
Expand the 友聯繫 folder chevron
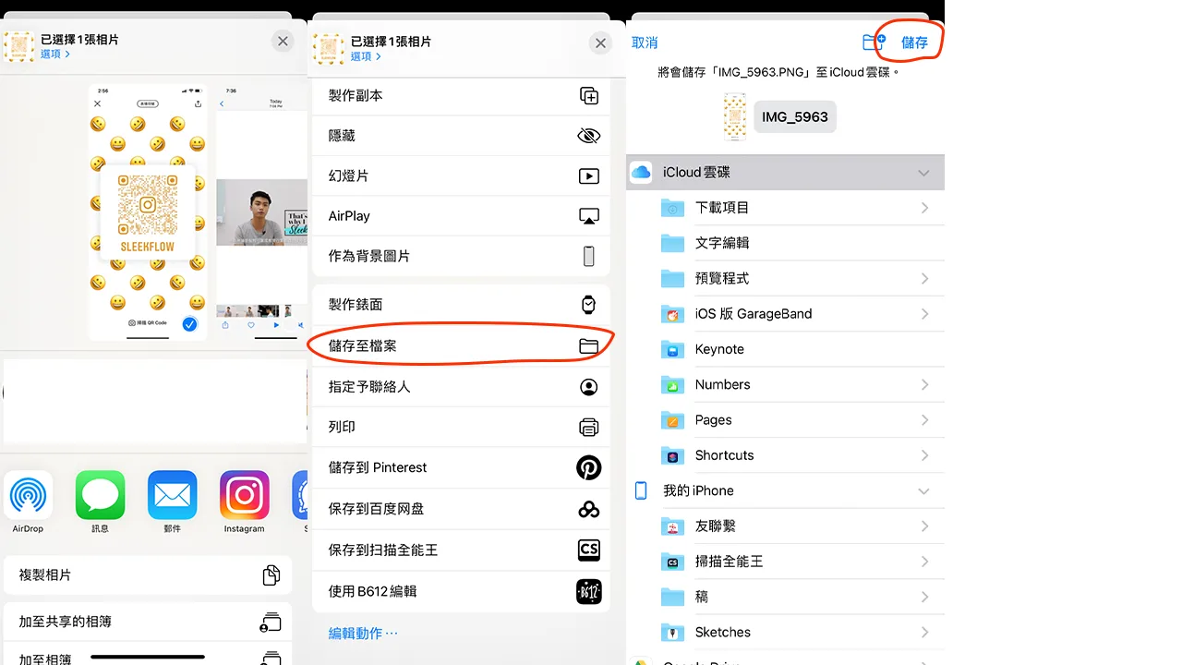coord(924,526)
